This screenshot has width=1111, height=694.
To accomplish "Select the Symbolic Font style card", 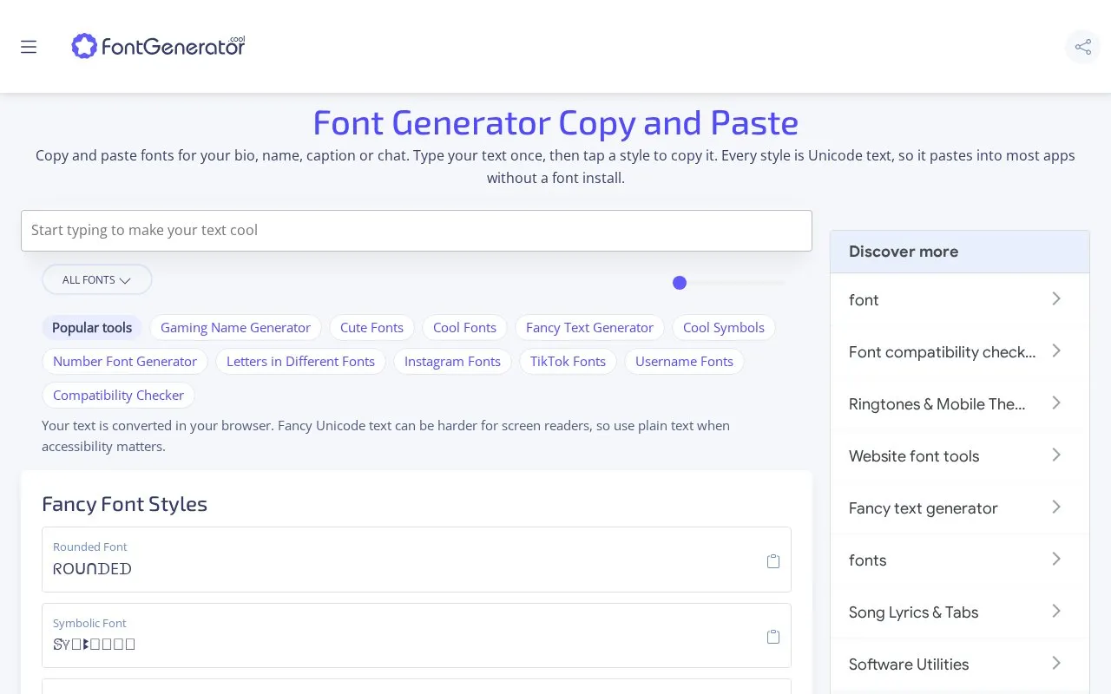I will point(417,635).
